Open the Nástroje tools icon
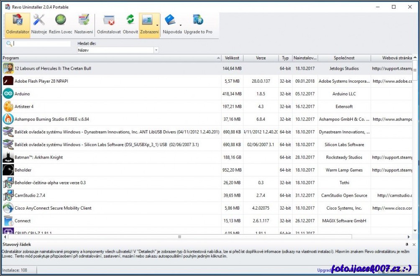The width and height of the screenshot is (420, 276). pyautogui.click(x=39, y=25)
